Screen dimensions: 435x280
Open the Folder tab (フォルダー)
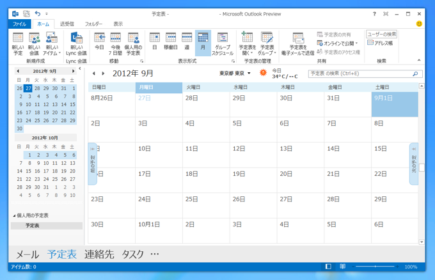pyautogui.click(x=93, y=24)
